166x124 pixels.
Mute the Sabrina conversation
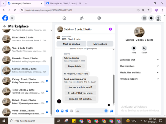tap(134, 48)
